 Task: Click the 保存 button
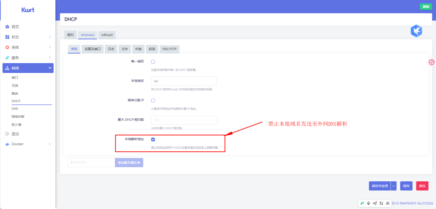406,186
